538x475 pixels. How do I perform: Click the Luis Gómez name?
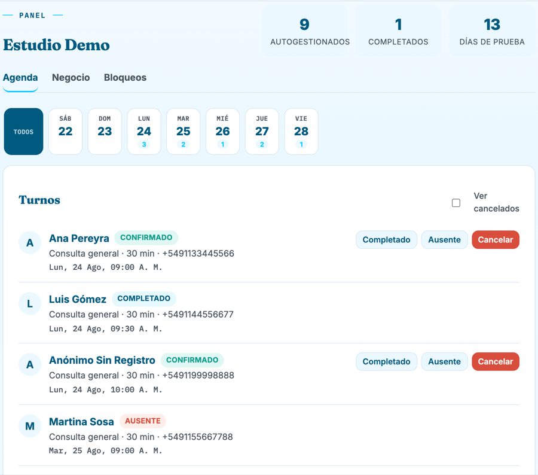[78, 299]
